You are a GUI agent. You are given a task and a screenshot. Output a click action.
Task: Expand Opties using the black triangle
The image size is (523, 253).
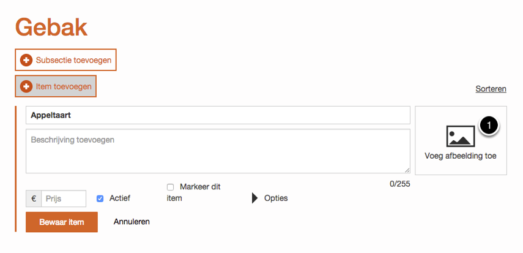255,198
